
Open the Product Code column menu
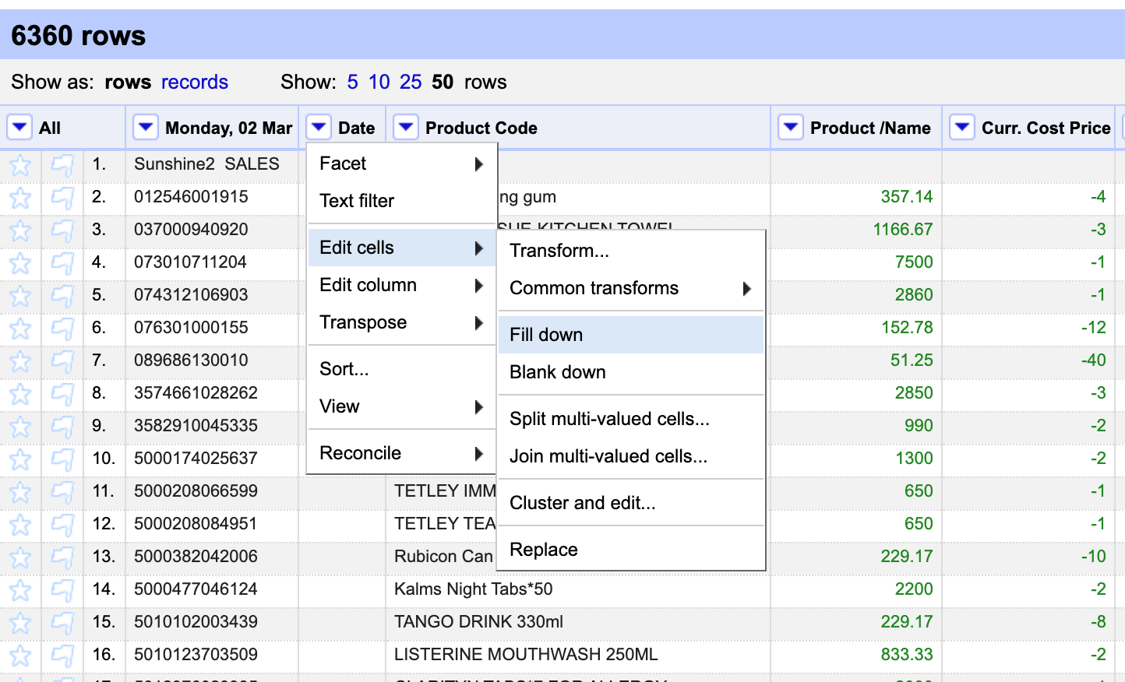point(406,127)
